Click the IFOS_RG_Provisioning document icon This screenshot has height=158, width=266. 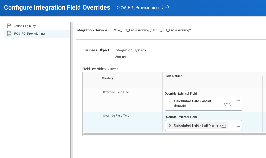pyautogui.click(x=9, y=34)
